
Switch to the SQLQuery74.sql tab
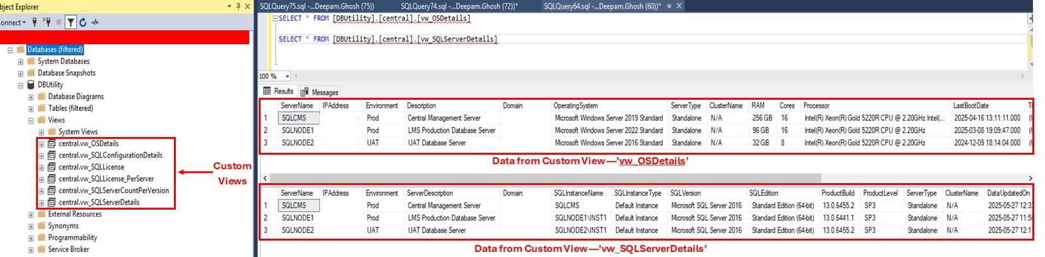pyautogui.click(x=459, y=6)
